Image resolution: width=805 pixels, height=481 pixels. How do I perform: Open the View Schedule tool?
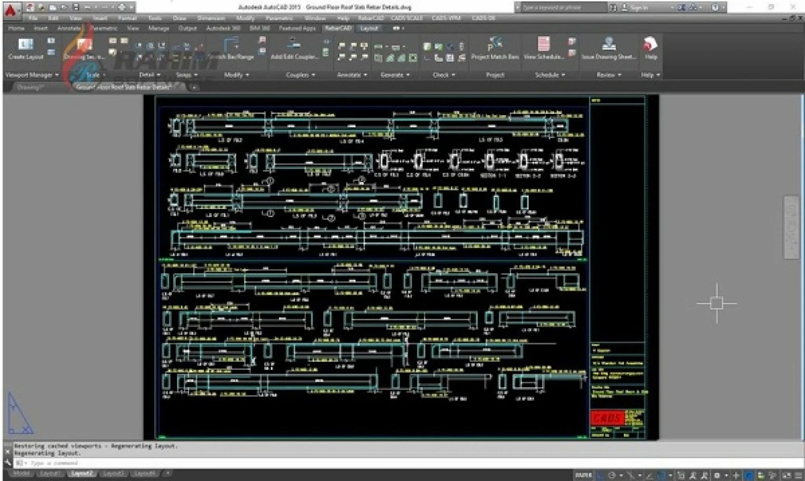pyautogui.click(x=544, y=44)
